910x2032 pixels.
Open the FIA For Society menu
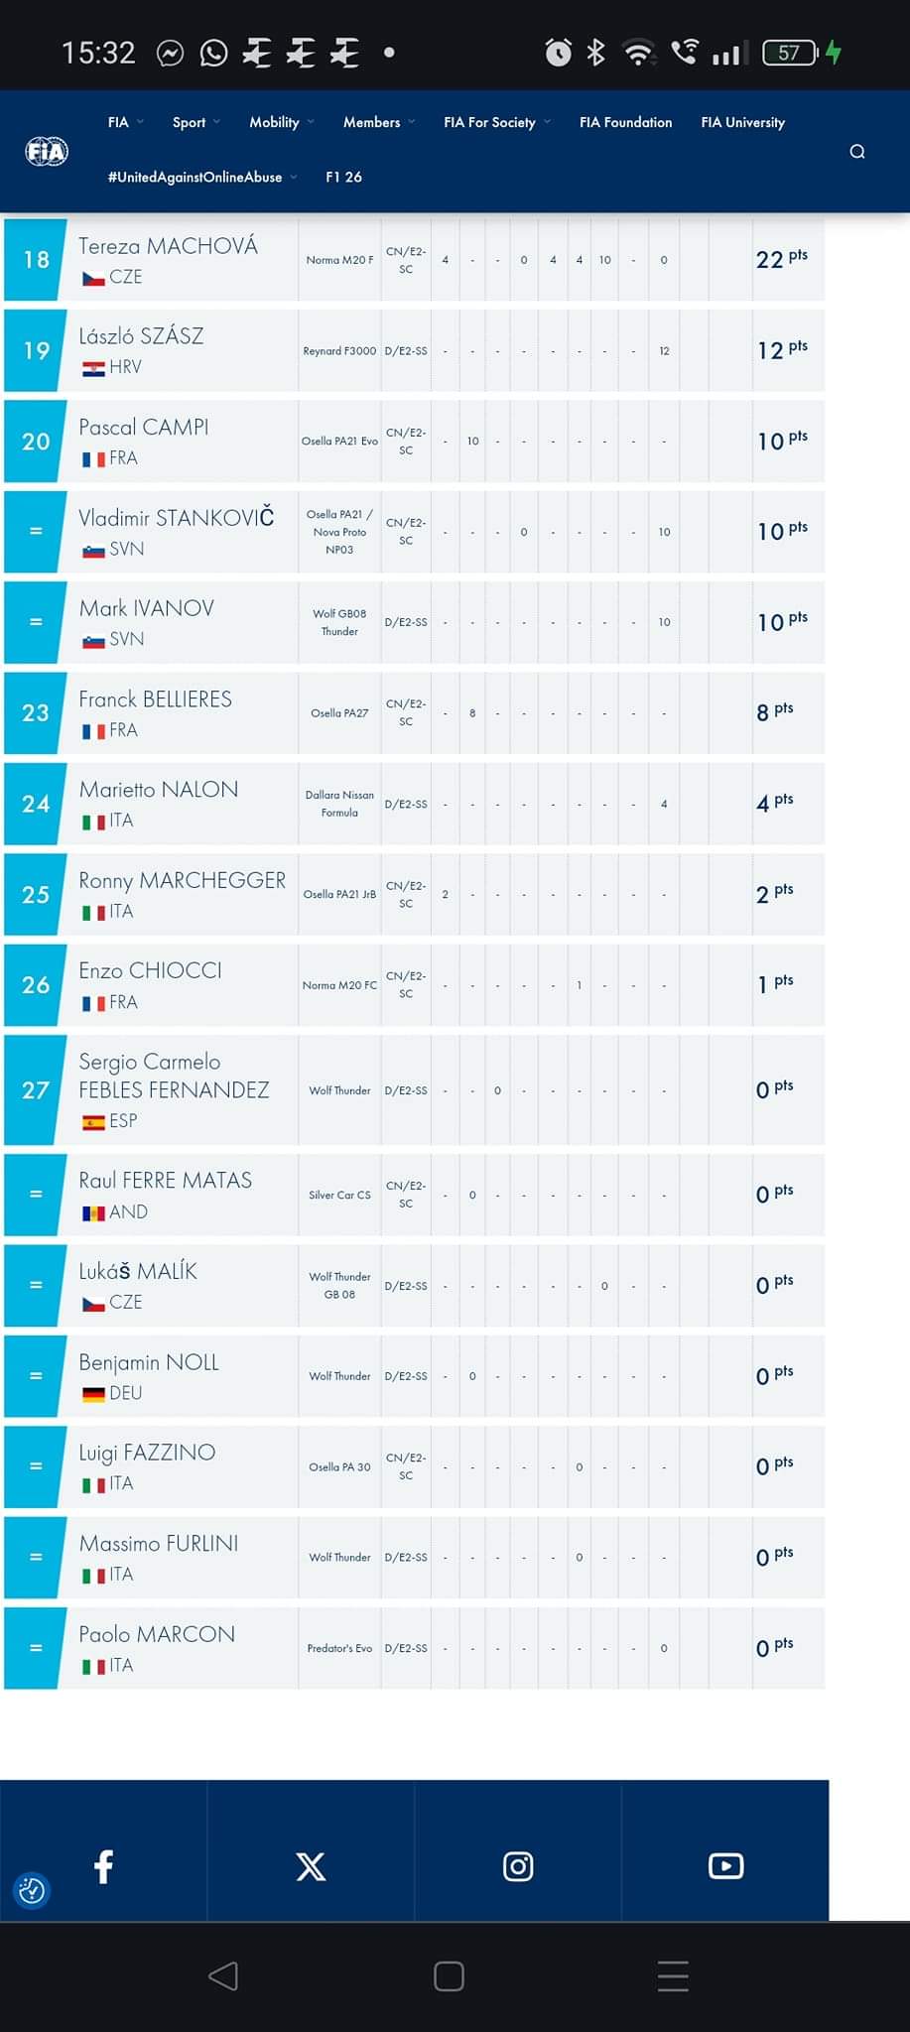pos(496,122)
